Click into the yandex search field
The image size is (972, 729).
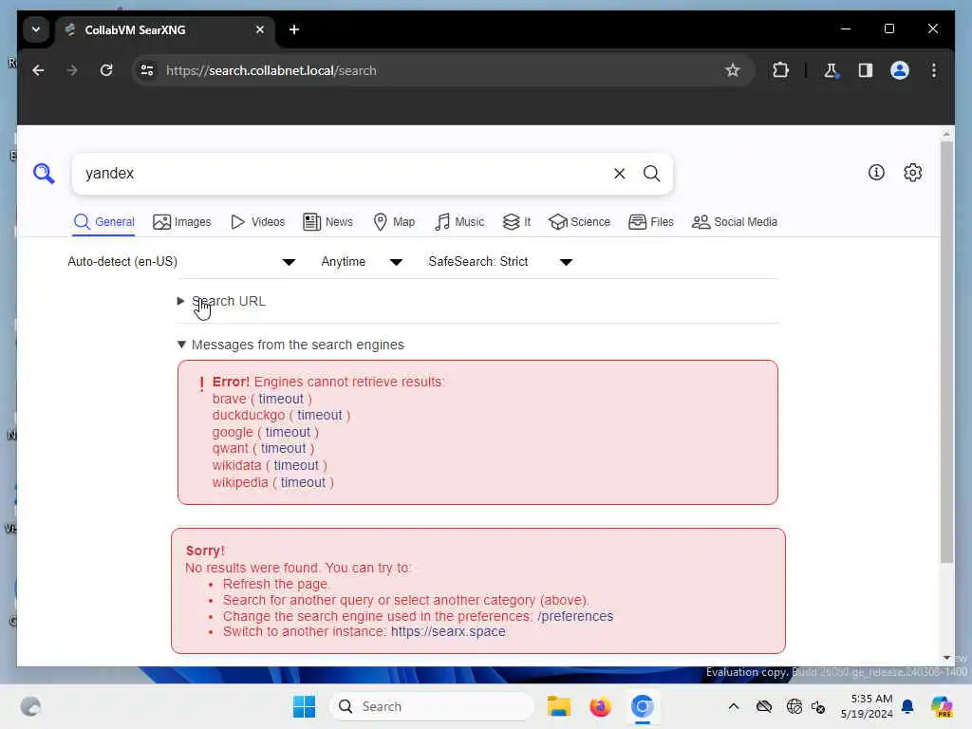(344, 174)
